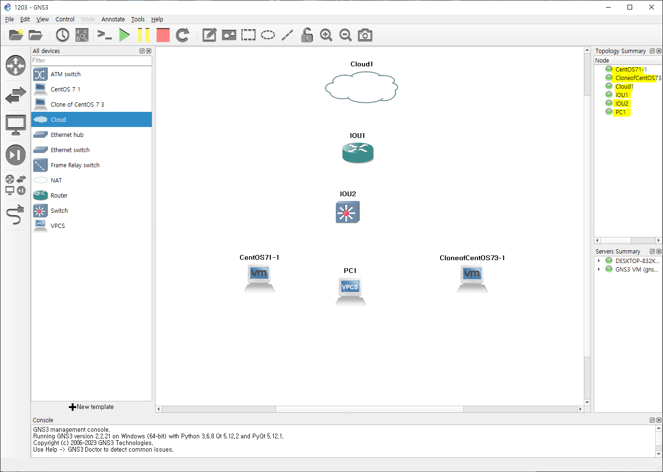
Task: Select the draw ellipse tool
Action: pos(268,35)
